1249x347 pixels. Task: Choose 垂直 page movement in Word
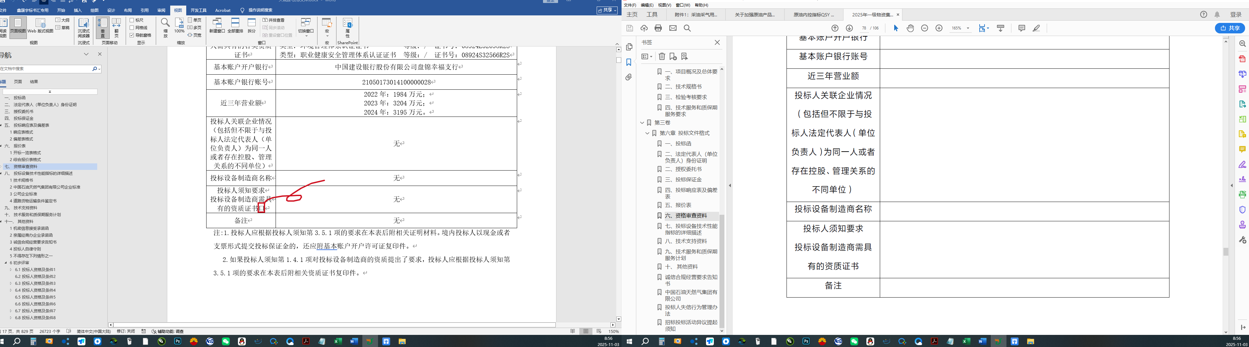pyautogui.click(x=102, y=28)
